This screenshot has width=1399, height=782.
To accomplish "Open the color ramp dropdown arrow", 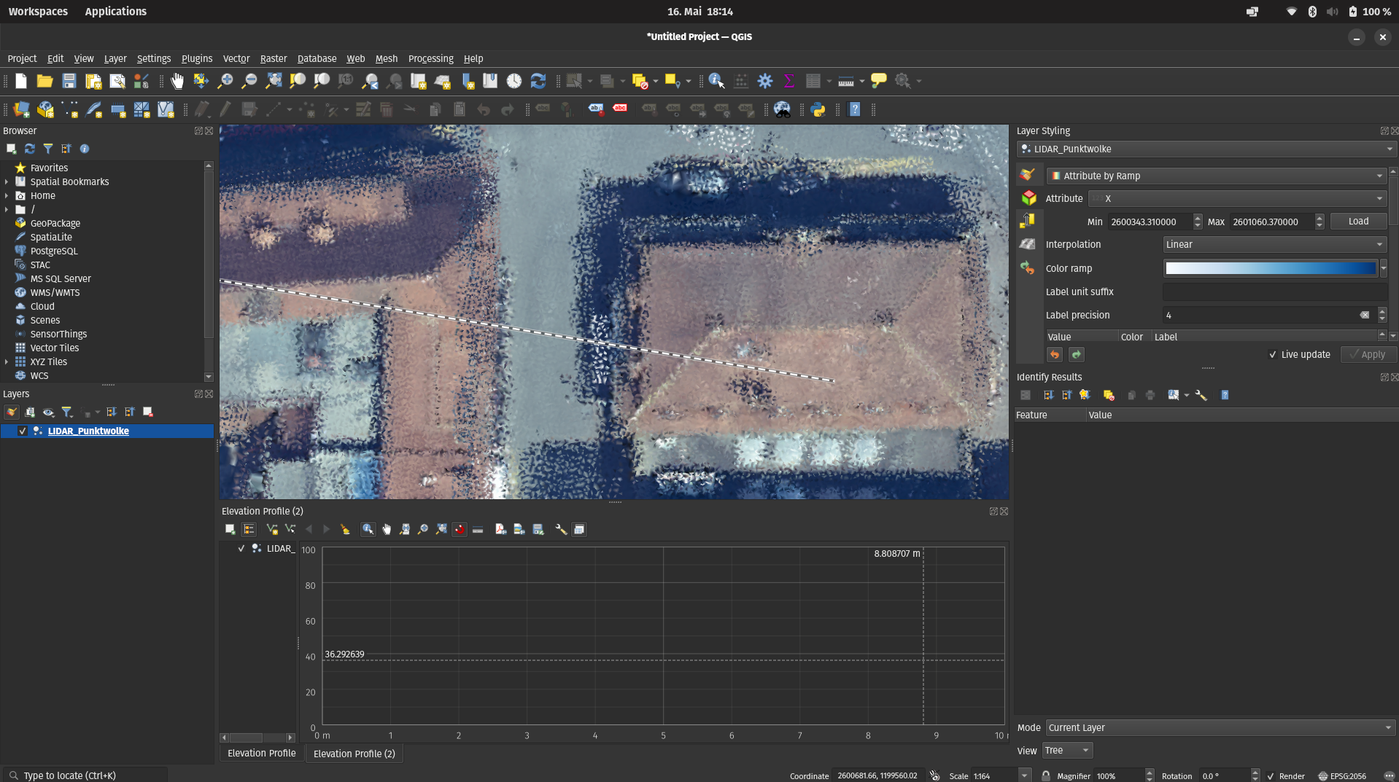I will pyautogui.click(x=1383, y=268).
